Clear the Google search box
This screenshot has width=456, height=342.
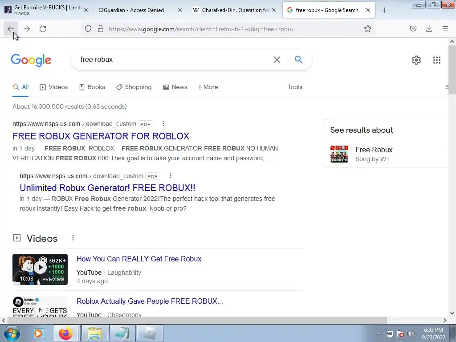tap(277, 60)
